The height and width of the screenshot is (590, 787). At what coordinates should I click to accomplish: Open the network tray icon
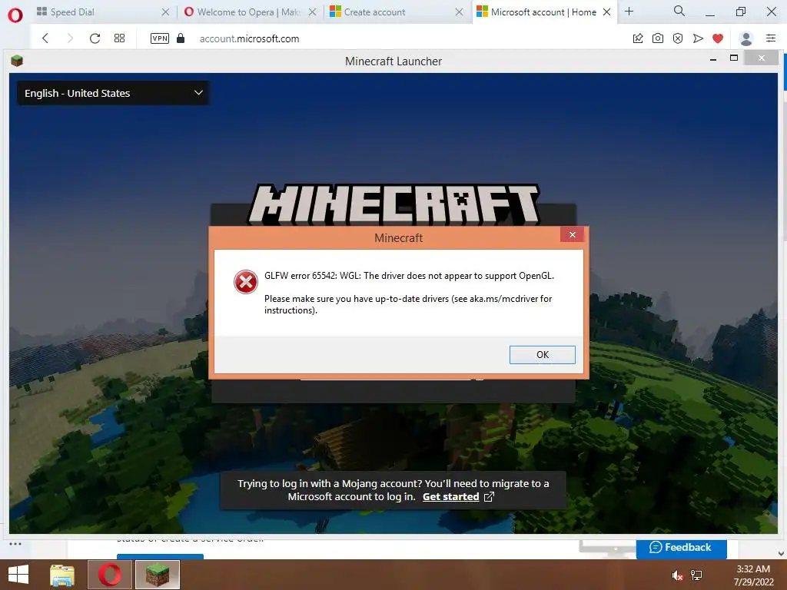click(x=696, y=575)
